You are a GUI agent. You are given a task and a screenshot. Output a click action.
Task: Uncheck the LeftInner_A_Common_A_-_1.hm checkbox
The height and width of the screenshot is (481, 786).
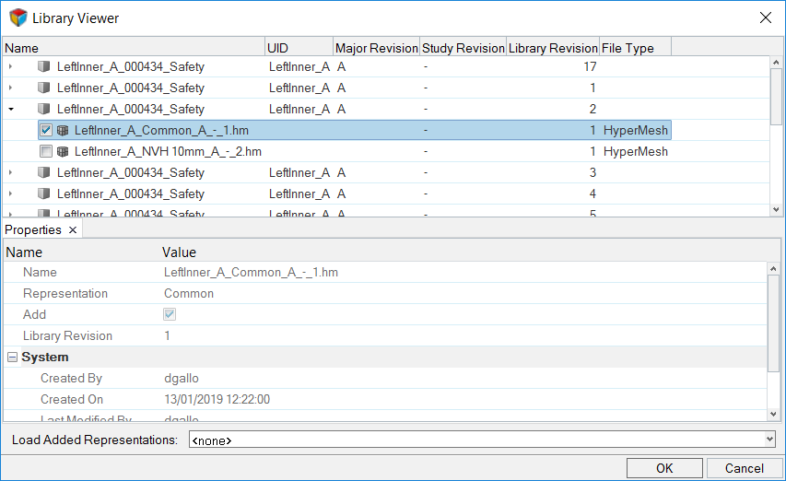(x=46, y=130)
